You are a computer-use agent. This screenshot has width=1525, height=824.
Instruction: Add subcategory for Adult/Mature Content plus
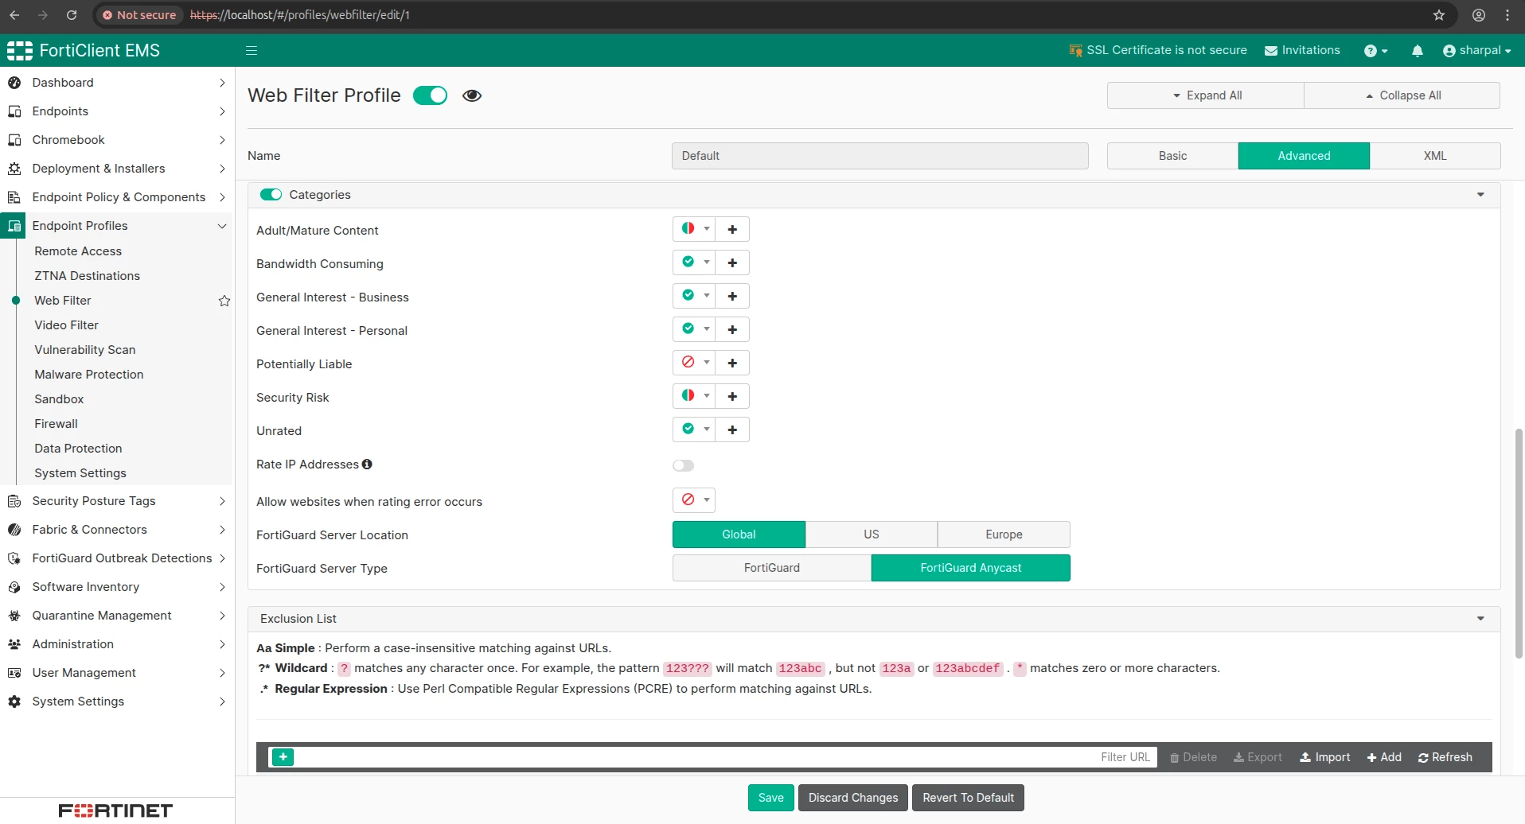pyautogui.click(x=732, y=230)
